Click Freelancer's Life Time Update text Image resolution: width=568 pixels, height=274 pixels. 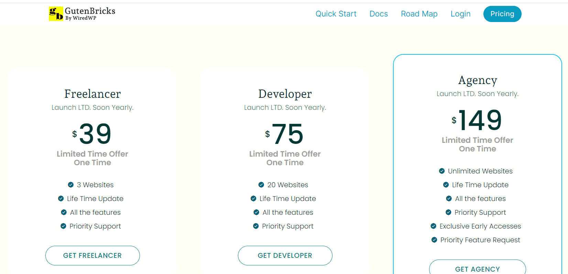click(x=95, y=199)
